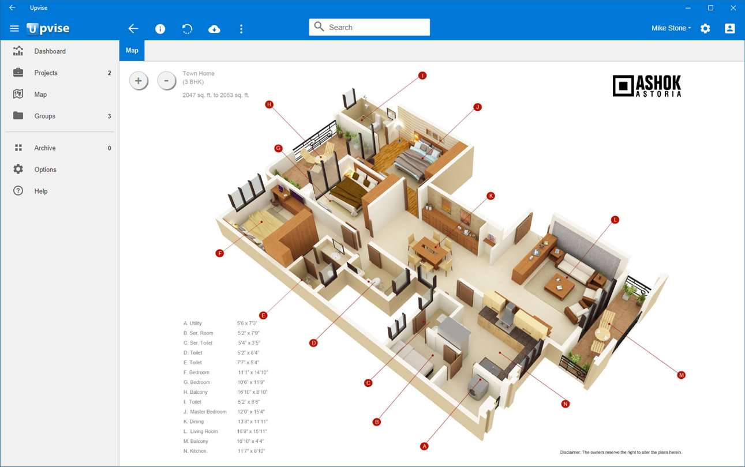Select the Map tab

point(132,51)
